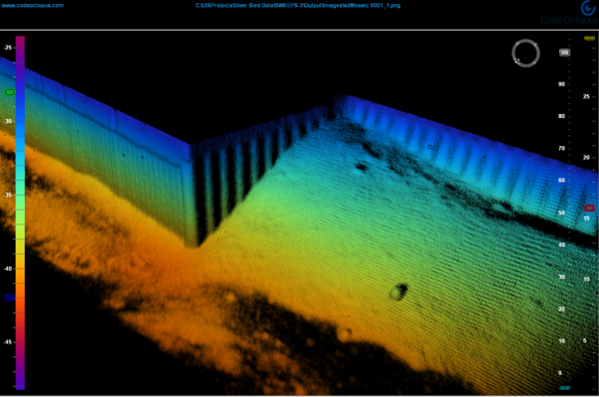This screenshot has height=397, width=599.
Task: Click the white 100 marker atop the range scale
Action: pos(564,53)
